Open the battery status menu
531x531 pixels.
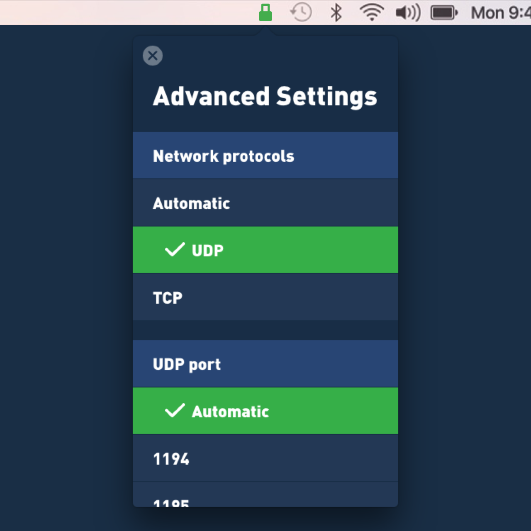444,12
